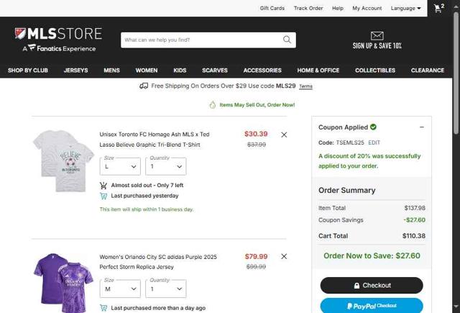The height and width of the screenshot is (313, 460).
Task: Open the Orlando City Perfect Storm Jersey title
Action: point(158,262)
